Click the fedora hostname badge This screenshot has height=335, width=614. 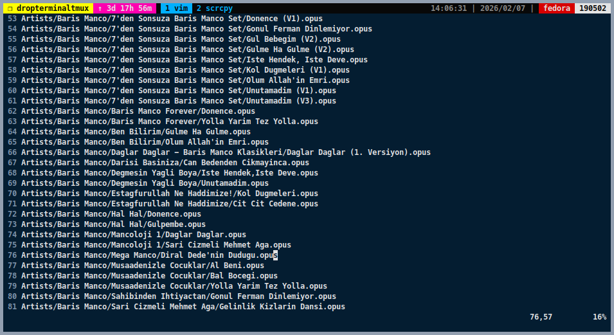[x=556, y=8]
